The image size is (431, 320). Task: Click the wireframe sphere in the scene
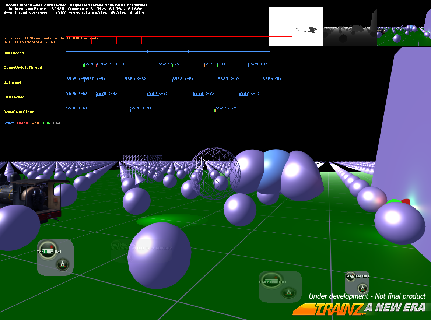tap(215, 173)
